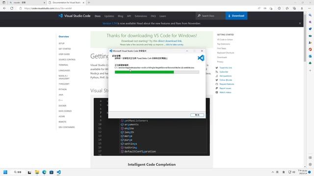Select Extensions in the site navigation
Screen dimensions: 314x176
click(x=141, y=16)
